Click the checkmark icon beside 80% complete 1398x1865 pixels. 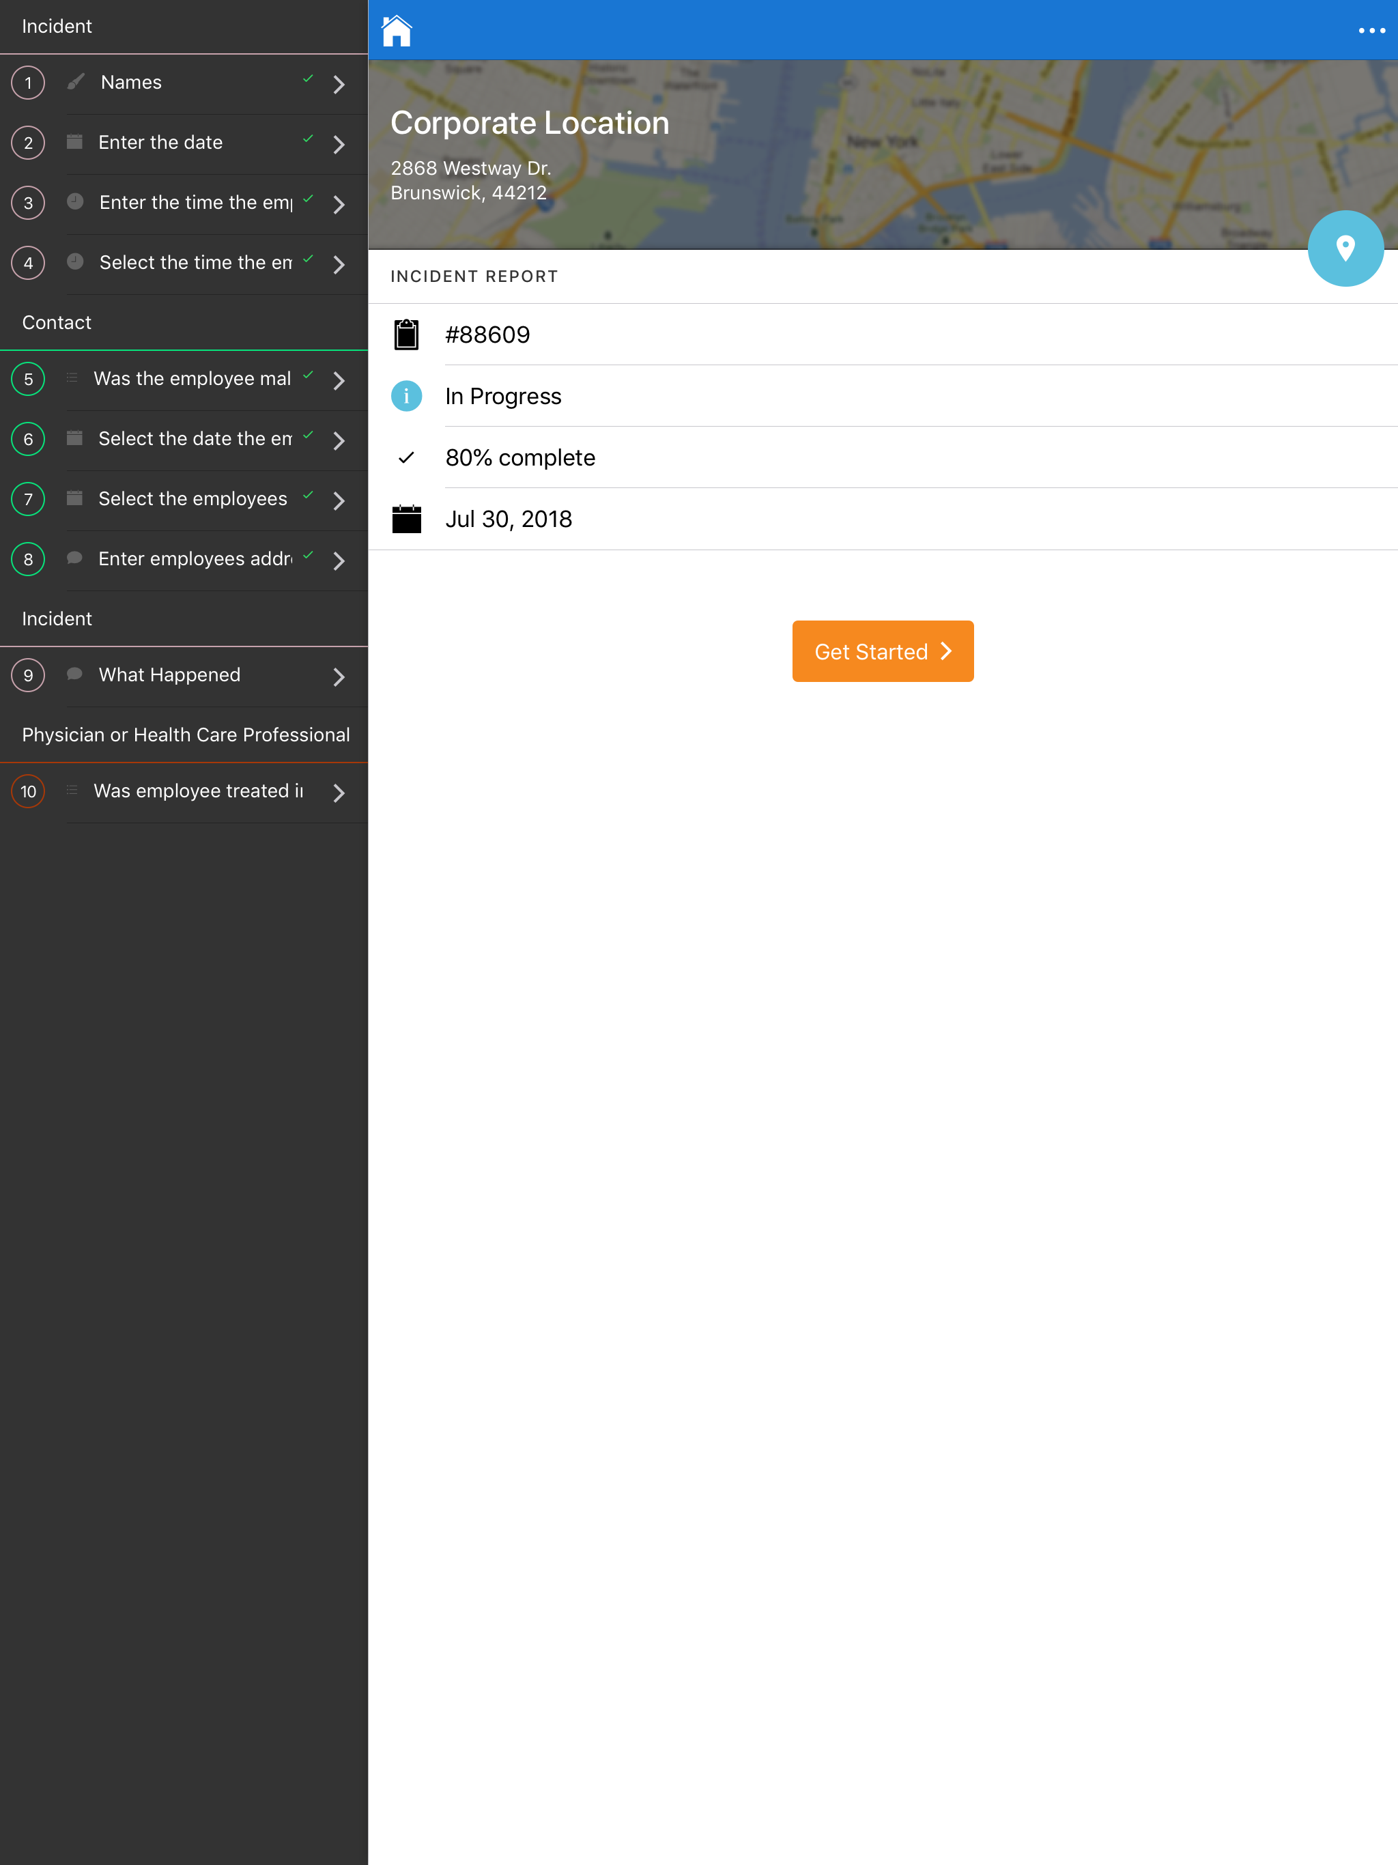(x=408, y=457)
